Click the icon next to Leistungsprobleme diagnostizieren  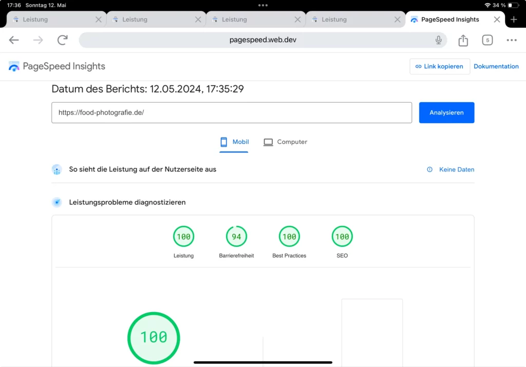pyautogui.click(x=57, y=202)
